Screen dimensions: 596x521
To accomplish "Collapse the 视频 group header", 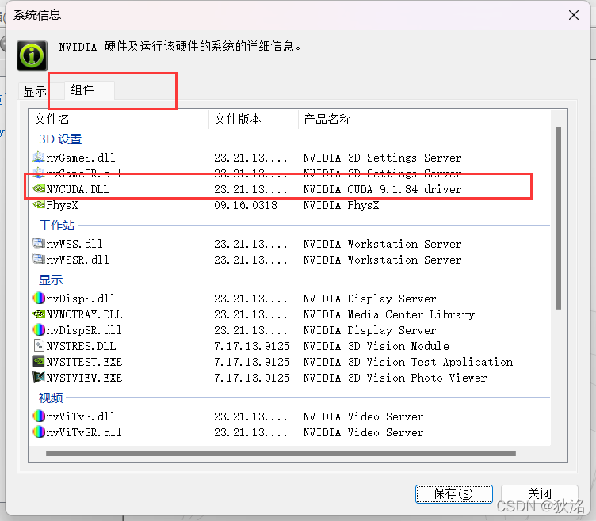I will click(51, 398).
